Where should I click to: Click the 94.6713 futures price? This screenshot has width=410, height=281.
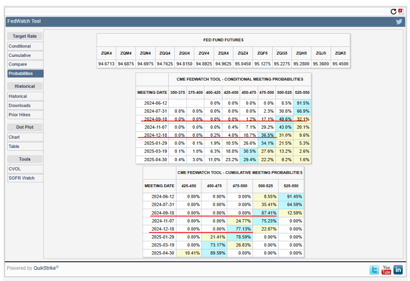107,64
